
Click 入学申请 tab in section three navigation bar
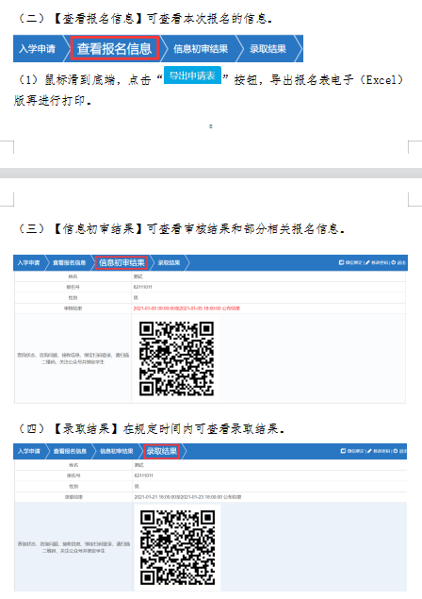point(28,262)
